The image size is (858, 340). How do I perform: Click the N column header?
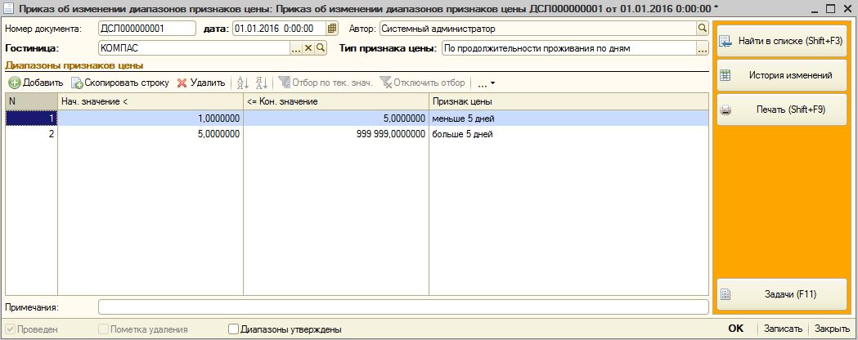(x=31, y=101)
